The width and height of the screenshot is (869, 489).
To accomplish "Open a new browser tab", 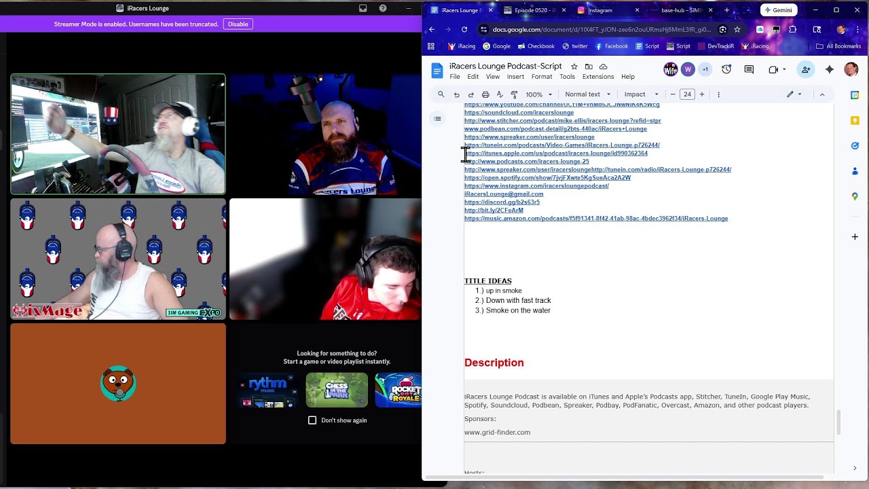I will [726, 10].
